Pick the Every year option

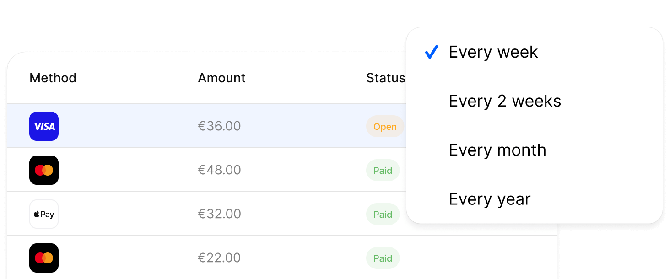pyautogui.click(x=489, y=199)
